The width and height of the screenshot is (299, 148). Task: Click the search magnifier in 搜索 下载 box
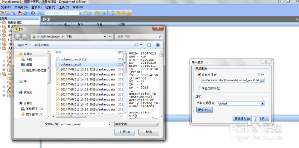160,37
